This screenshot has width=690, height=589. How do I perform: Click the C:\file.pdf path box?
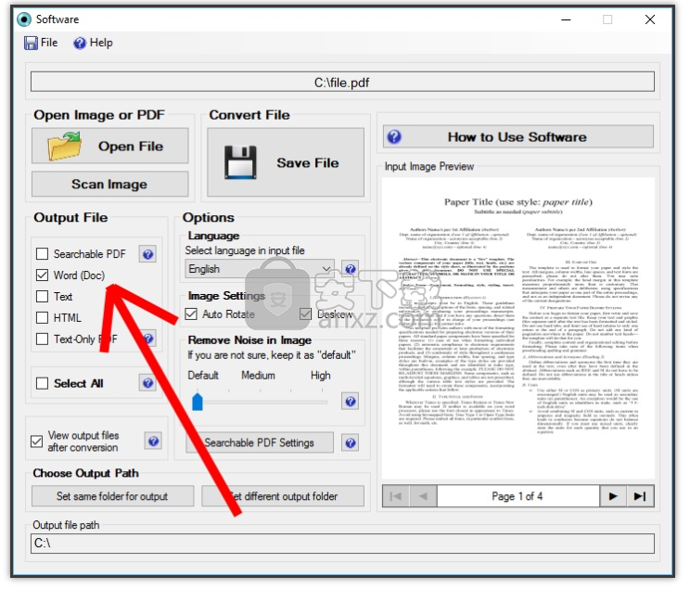(342, 83)
